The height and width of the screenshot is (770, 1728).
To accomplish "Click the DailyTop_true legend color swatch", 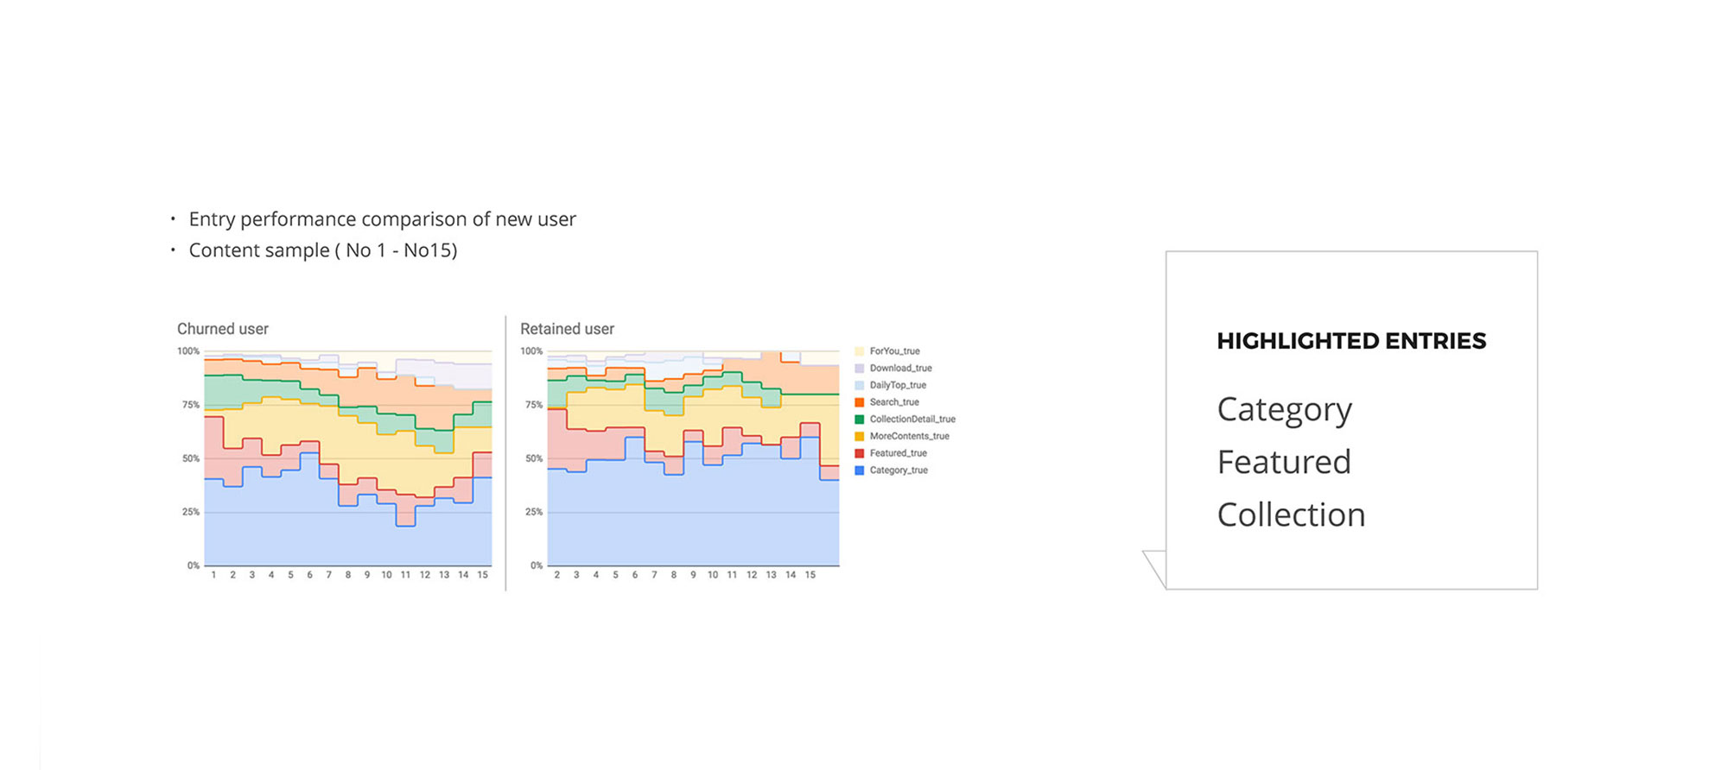I will 859,385.
